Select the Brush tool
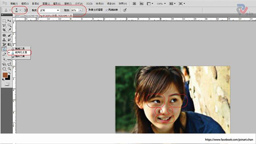Screen dimensions: 256x144 9,35
